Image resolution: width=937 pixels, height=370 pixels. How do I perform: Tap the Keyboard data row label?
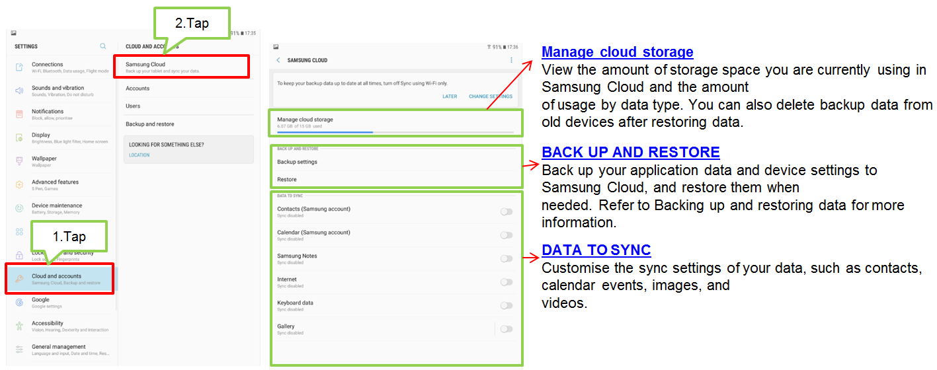coord(295,303)
